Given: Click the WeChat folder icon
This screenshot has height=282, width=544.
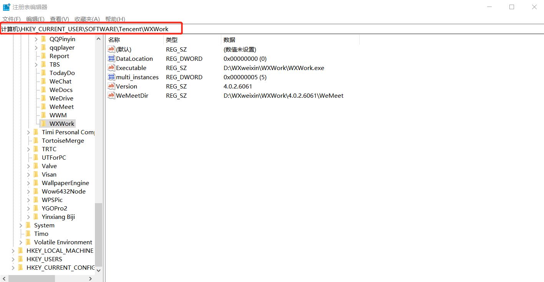Looking at the screenshot, I should point(43,81).
